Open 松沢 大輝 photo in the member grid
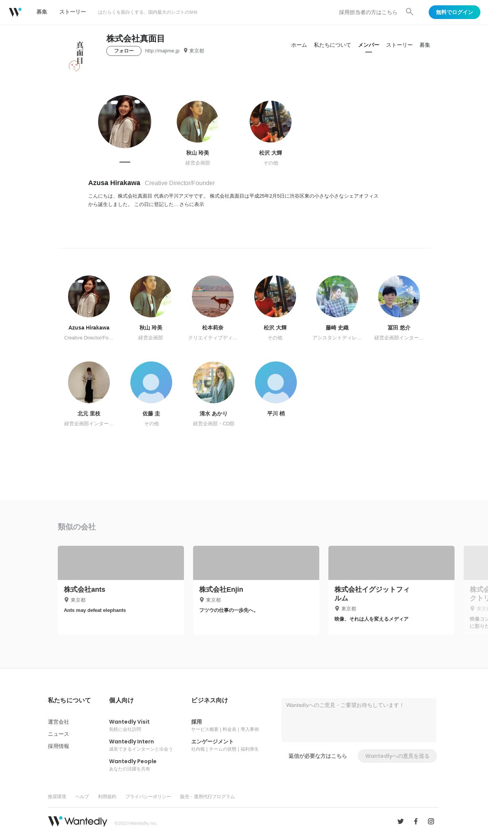The width and height of the screenshot is (488, 835). (x=275, y=296)
